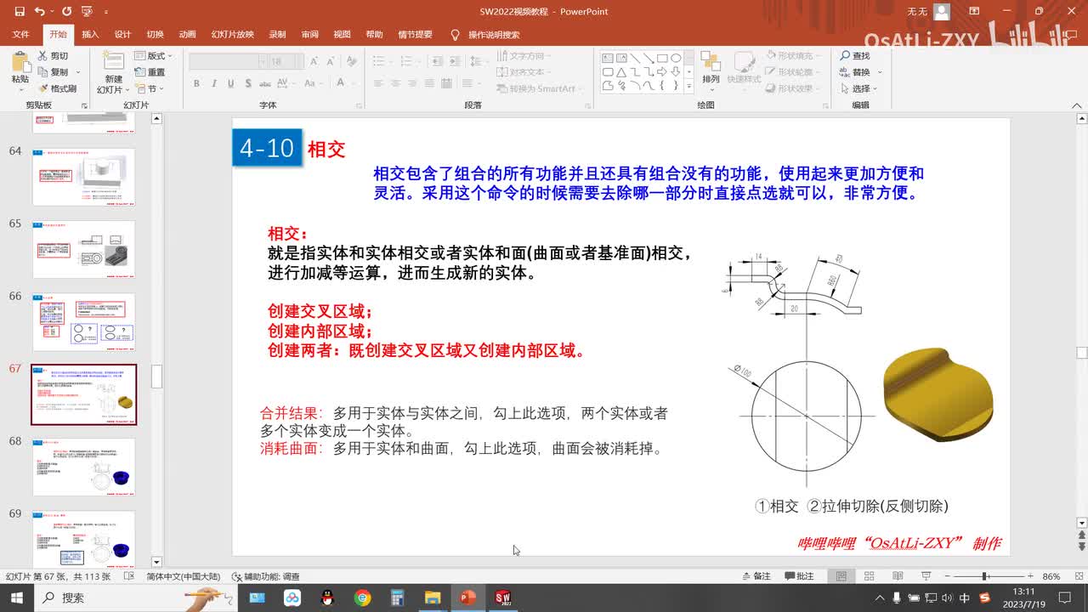Select slide 66 thumbnail
This screenshot has width=1088, height=612.
pyautogui.click(x=83, y=321)
